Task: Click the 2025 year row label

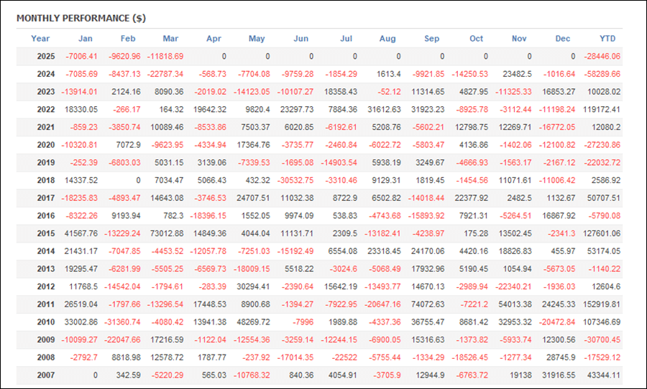Action: tap(46, 57)
